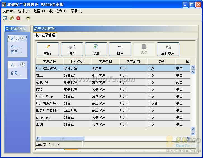The image size is (203, 158).
Task: Click the 合同客户 customer type cell
Action: click(105, 124)
